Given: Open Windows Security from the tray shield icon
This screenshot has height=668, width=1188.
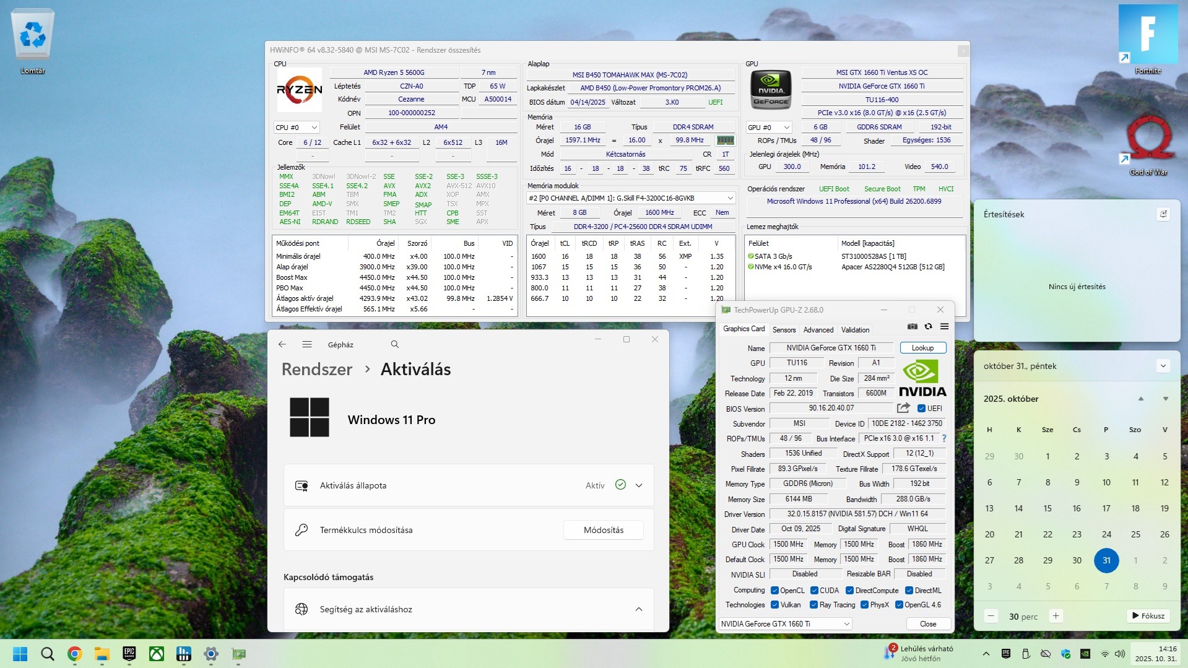Looking at the screenshot, I should (x=1065, y=654).
